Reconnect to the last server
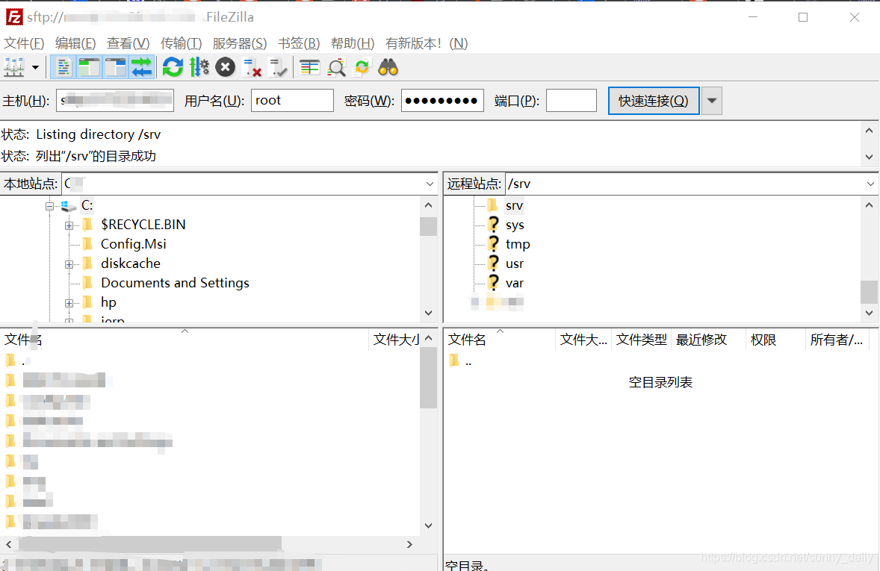The image size is (880, 571). point(278,68)
